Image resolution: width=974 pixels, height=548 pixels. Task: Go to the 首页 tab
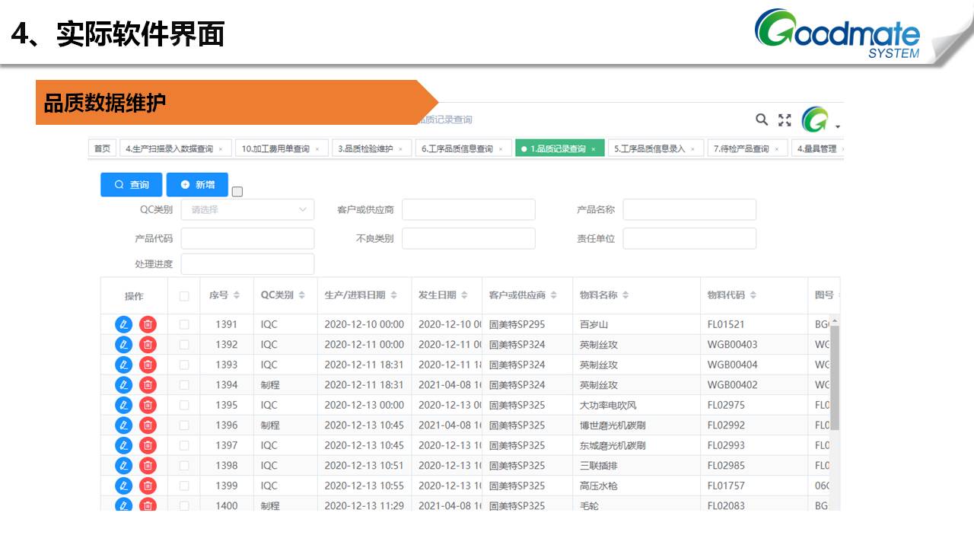(x=102, y=149)
